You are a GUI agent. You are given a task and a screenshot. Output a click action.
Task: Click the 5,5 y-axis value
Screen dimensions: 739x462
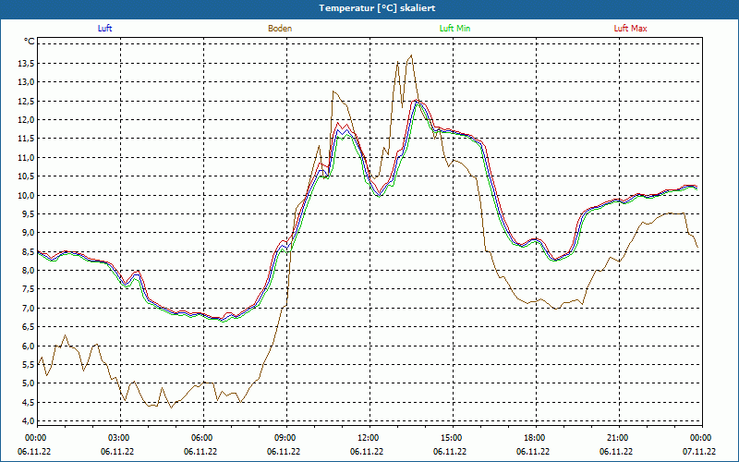(x=29, y=365)
